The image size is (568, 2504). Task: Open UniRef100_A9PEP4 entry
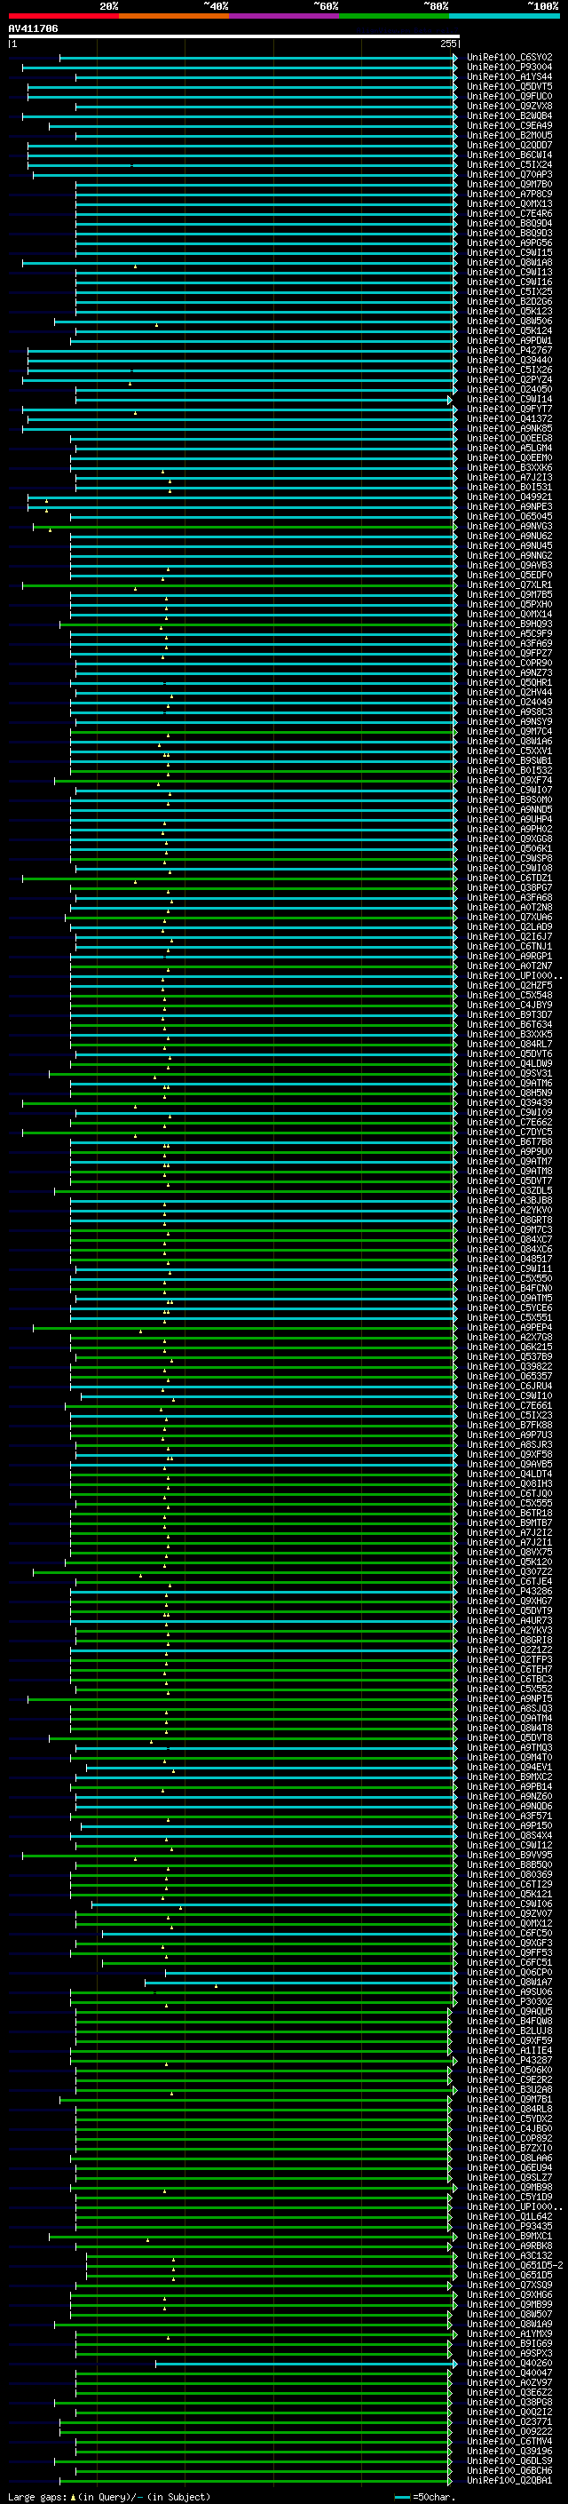click(x=509, y=1328)
